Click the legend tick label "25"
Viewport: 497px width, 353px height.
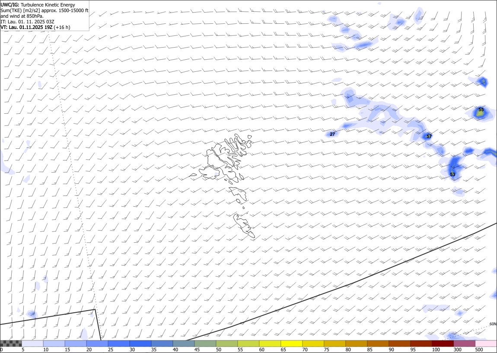coord(111,350)
